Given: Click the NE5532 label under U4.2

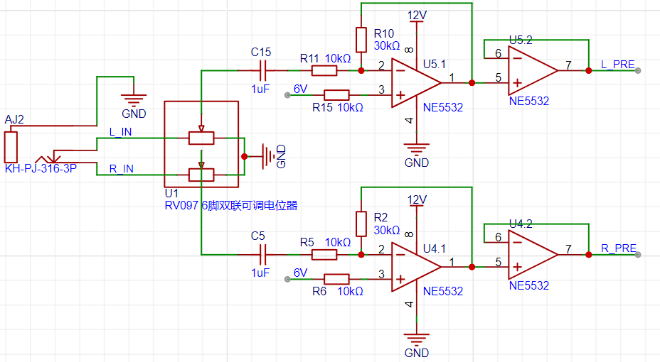Looking at the screenshot, I should [x=529, y=285].
